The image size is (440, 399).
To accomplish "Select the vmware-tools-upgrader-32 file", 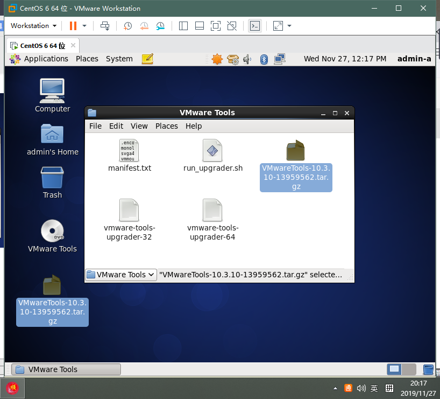I will tap(129, 220).
